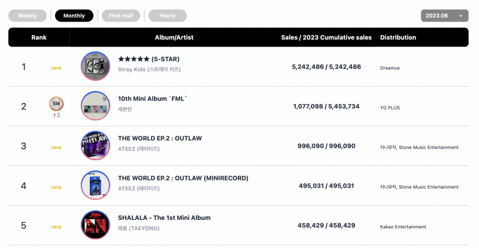This screenshot has height=248, width=479.
Task: Open SHALALA - The 1st Mini Album title
Action: [x=164, y=218]
